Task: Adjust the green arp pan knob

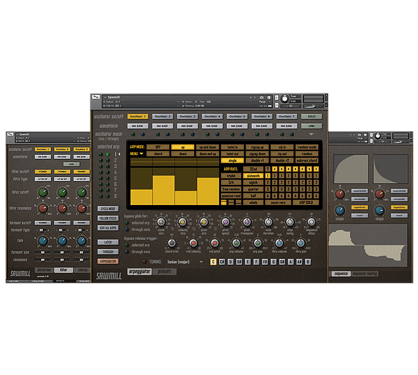Action: (x=258, y=243)
